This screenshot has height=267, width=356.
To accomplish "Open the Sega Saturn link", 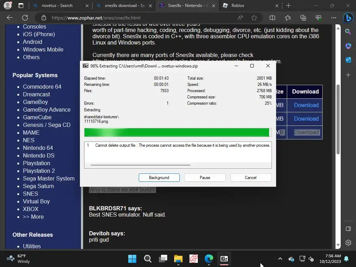I will [x=38, y=186].
